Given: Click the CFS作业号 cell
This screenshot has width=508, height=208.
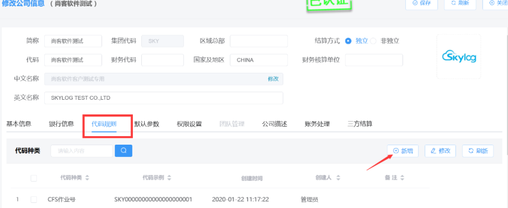Looking at the screenshot, I should click(x=62, y=199).
